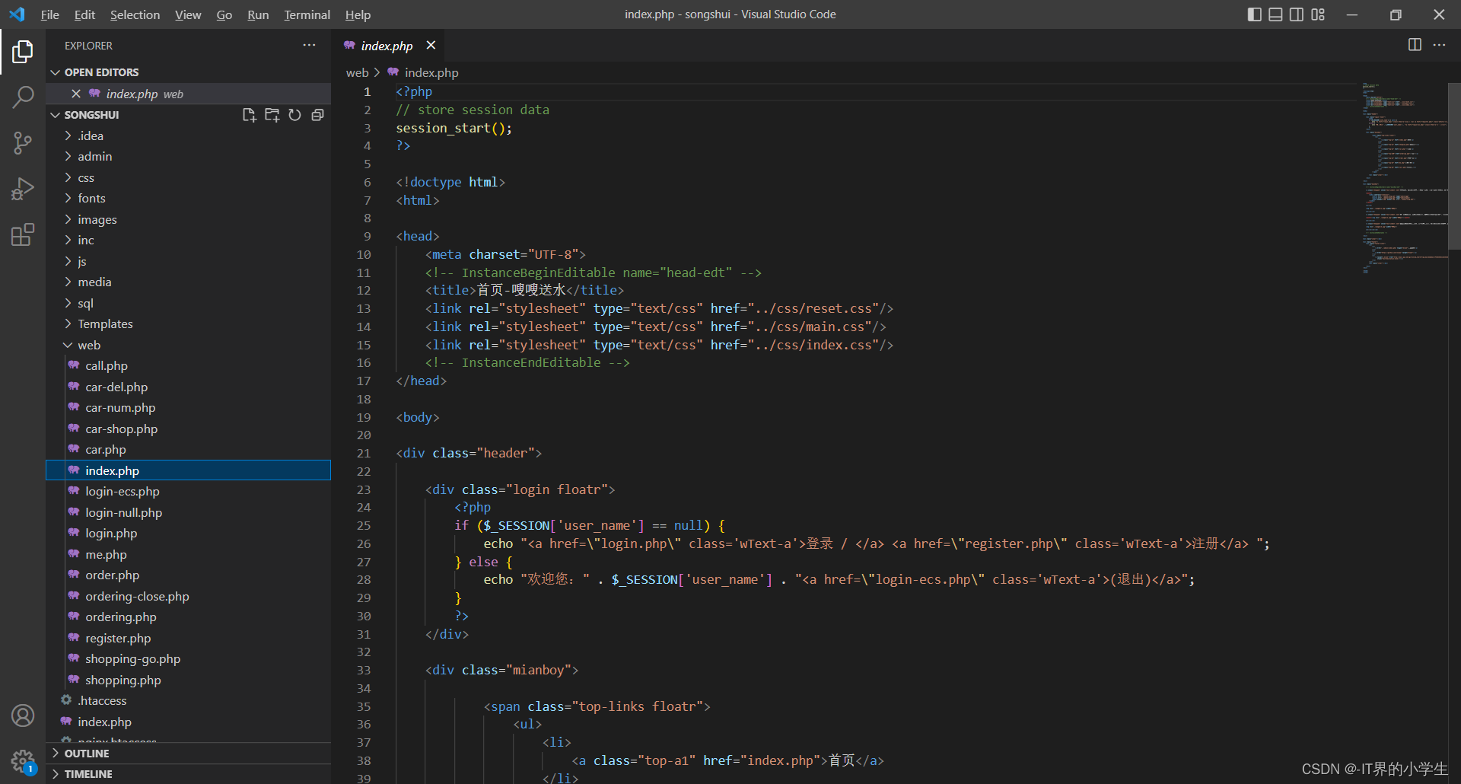Open car-del.php file
1461x784 pixels.
188,387
